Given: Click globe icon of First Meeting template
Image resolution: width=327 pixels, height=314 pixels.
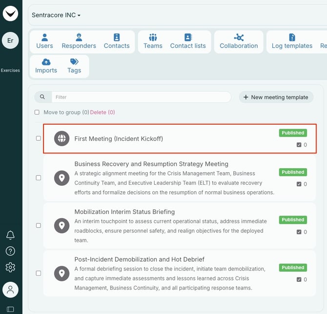Looking at the screenshot, I should click(61, 138).
